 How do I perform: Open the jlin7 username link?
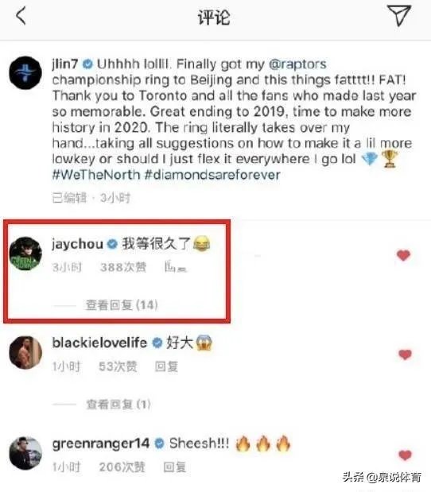tap(65, 64)
